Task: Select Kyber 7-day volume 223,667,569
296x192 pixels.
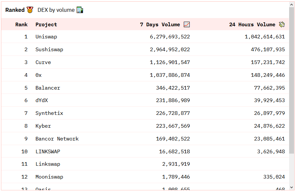Action: tap(173, 126)
